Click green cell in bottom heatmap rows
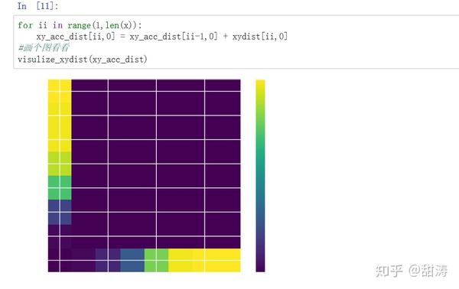The image size is (459, 289). point(156,260)
